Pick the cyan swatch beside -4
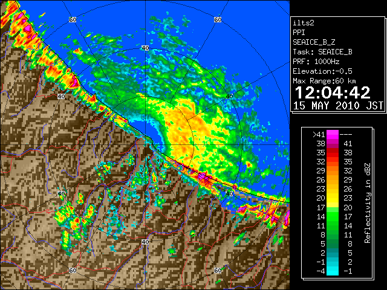Viewport: 387px width, 290px height. point(333,271)
